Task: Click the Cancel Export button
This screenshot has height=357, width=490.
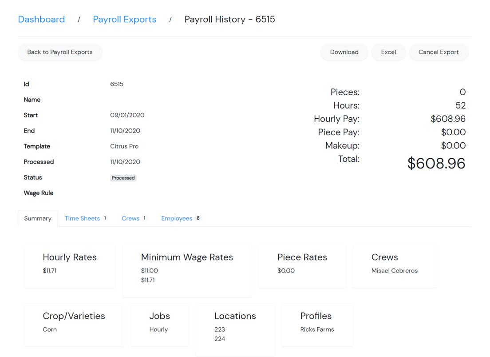Action: coord(439,52)
